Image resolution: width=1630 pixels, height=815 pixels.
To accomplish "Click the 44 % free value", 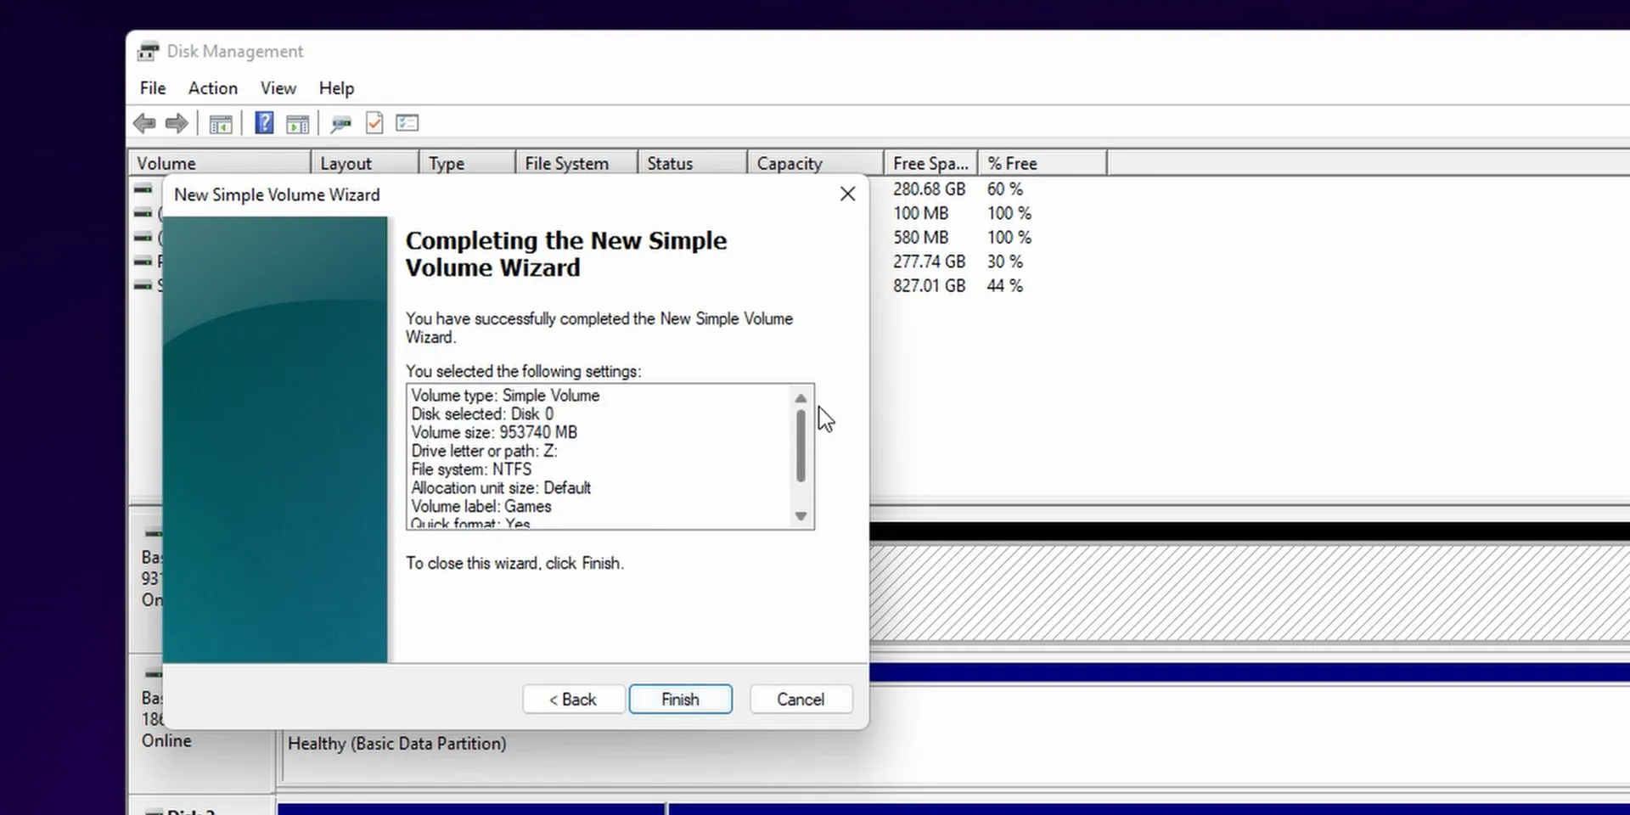I will point(1004,286).
